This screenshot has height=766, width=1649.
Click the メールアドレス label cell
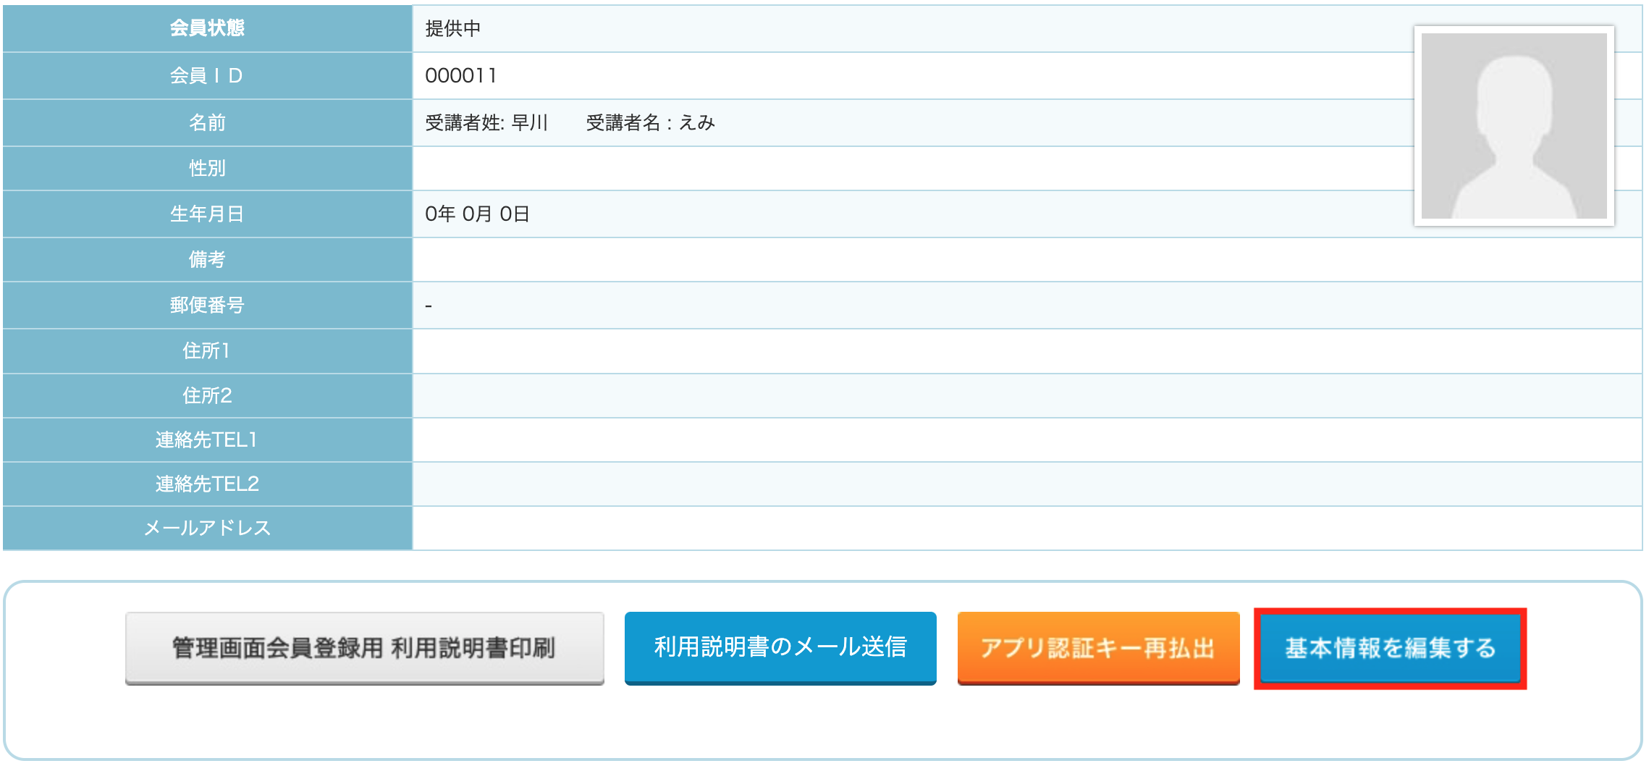[x=207, y=528]
